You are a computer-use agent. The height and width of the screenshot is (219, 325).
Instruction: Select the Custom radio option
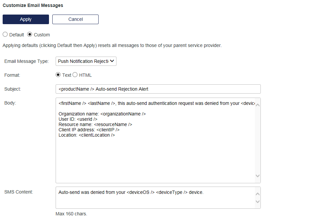(30, 34)
